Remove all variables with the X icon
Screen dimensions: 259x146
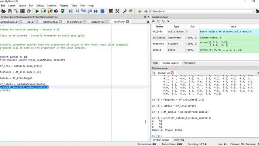pos(168,21)
